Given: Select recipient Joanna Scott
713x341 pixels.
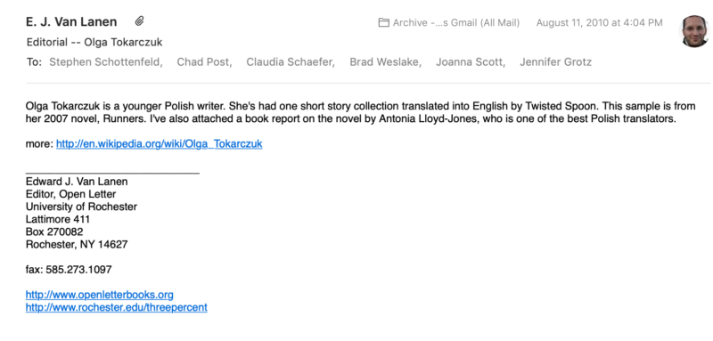Looking at the screenshot, I should 471,62.
